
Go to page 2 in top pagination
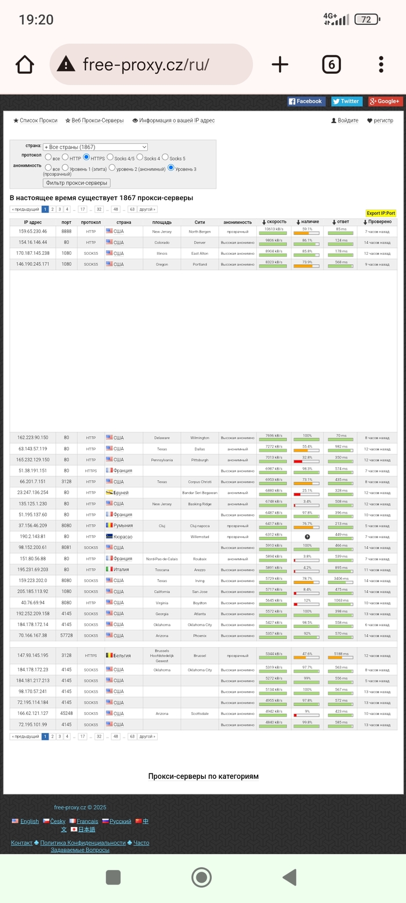(x=52, y=210)
